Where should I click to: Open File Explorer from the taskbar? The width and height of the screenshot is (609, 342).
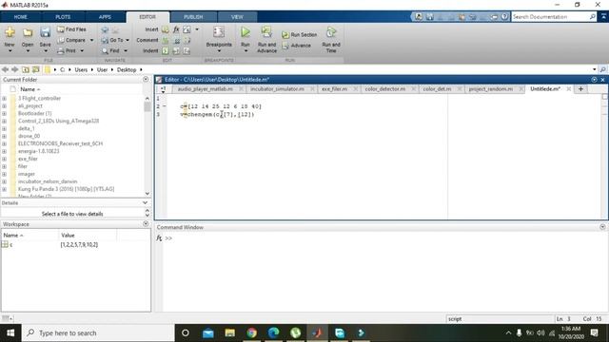pos(230,333)
